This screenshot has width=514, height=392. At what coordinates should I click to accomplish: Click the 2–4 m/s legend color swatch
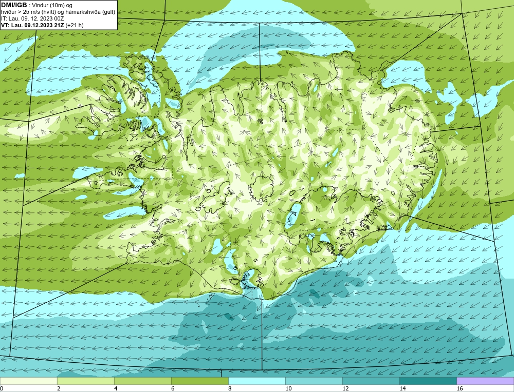85,381
